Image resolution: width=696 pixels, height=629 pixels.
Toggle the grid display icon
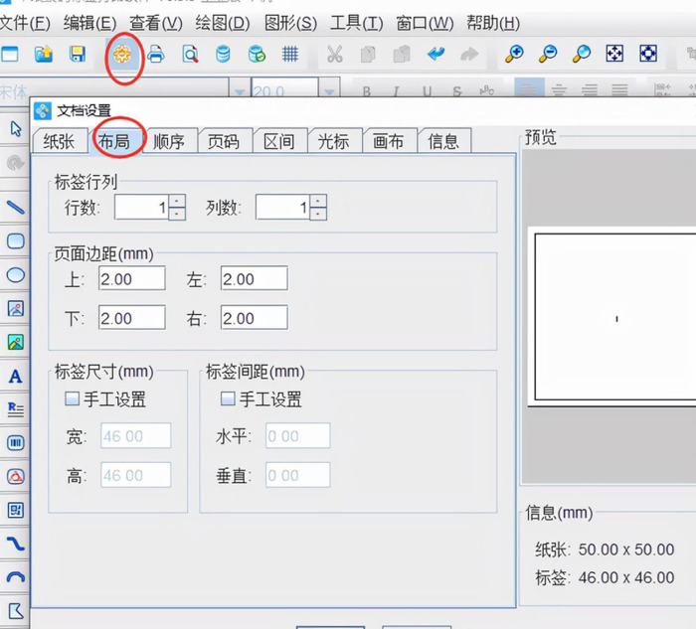[290, 54]
